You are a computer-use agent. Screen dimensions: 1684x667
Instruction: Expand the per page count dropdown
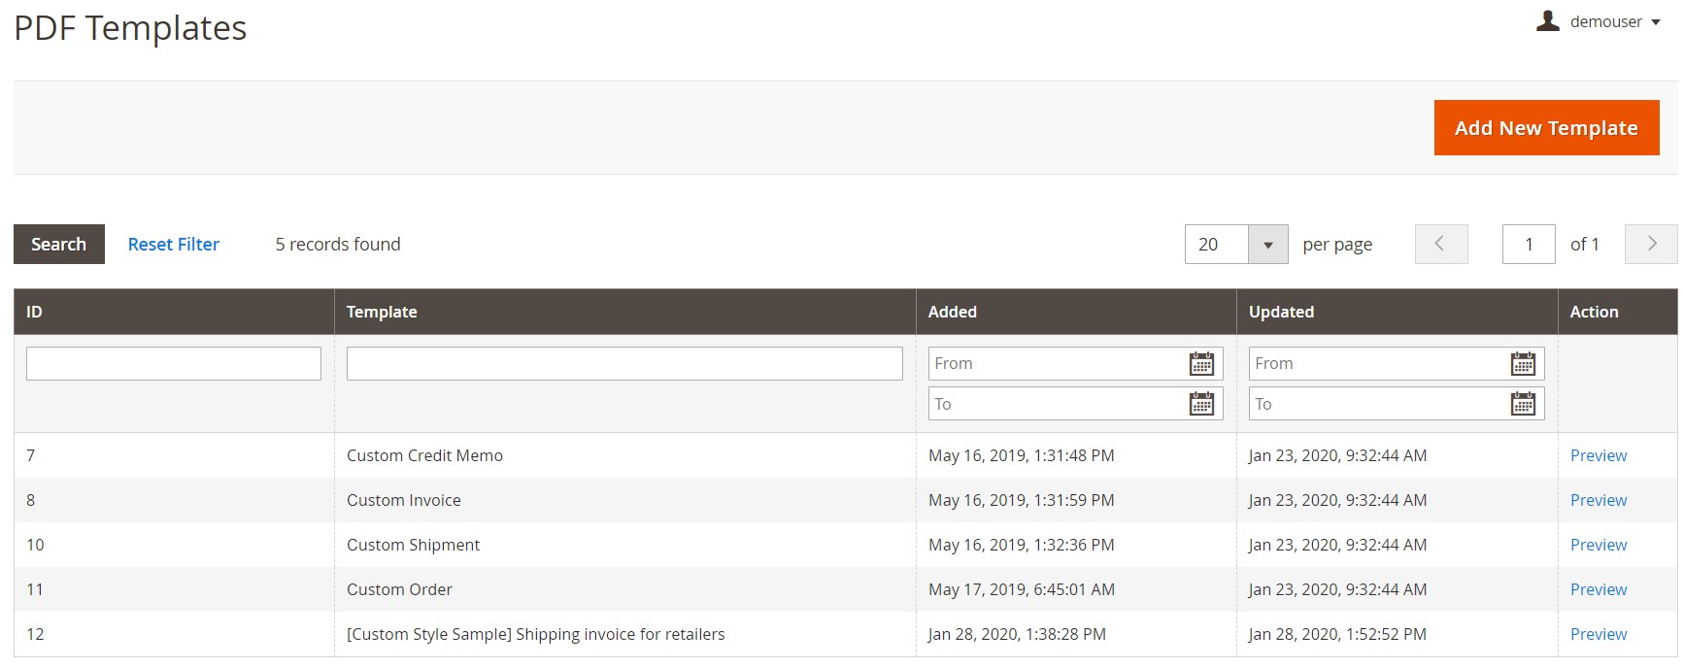(x=1267, y=245)
